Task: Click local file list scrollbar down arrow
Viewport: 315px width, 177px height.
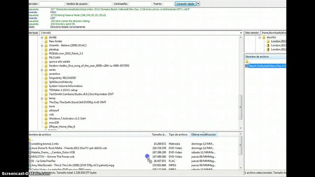Action: 241,168
